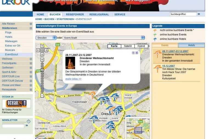Click the newsletter envelope icon

[x=29, y=121]
